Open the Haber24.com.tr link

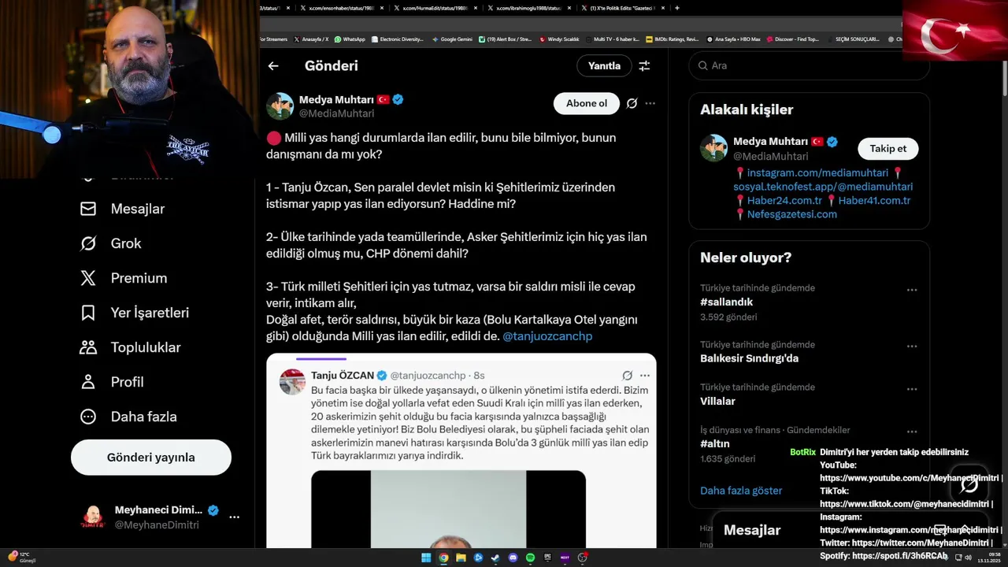pos(784,201)
